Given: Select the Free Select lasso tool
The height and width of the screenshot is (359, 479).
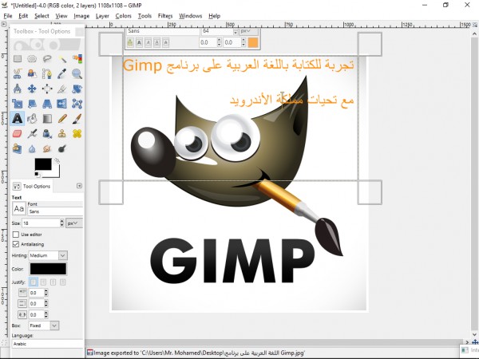Looking at the screenshot, I should (47, 58).
